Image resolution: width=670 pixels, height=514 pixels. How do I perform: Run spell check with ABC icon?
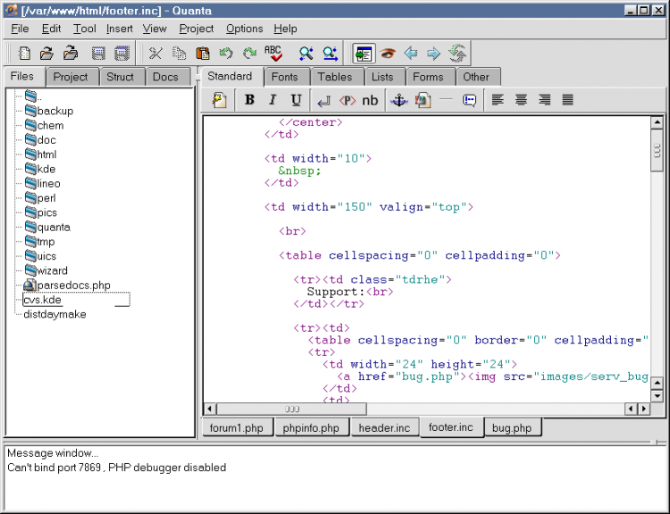[273, 54]
